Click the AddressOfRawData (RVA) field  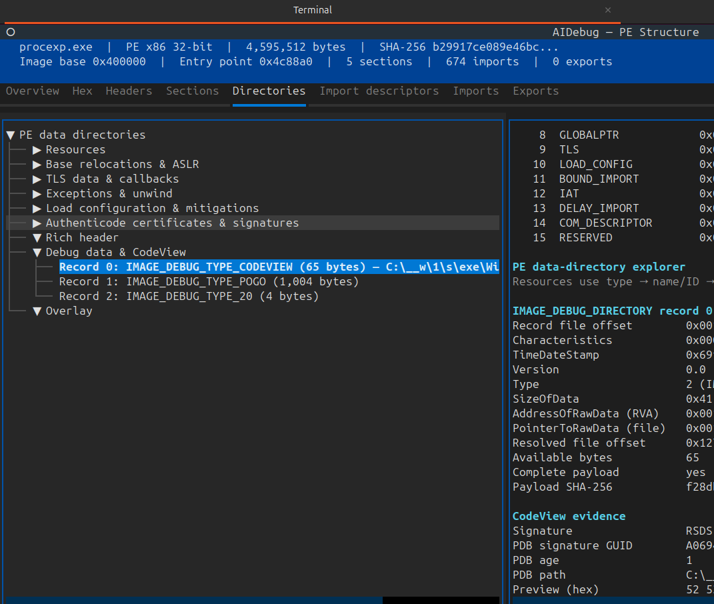coord(611,413)
